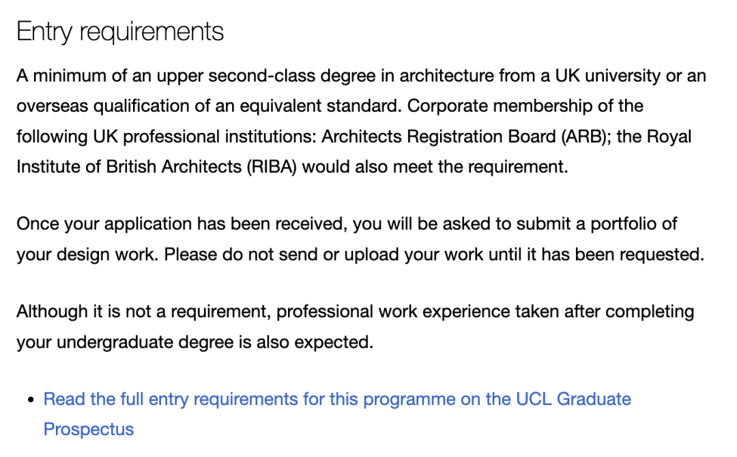Click the Architects Registration Board (ARB) text
Screen dimensions: 737x457
(465, 136)
